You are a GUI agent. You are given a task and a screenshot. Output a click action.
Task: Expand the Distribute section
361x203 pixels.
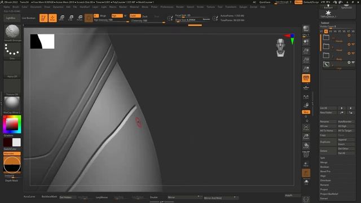325,180
